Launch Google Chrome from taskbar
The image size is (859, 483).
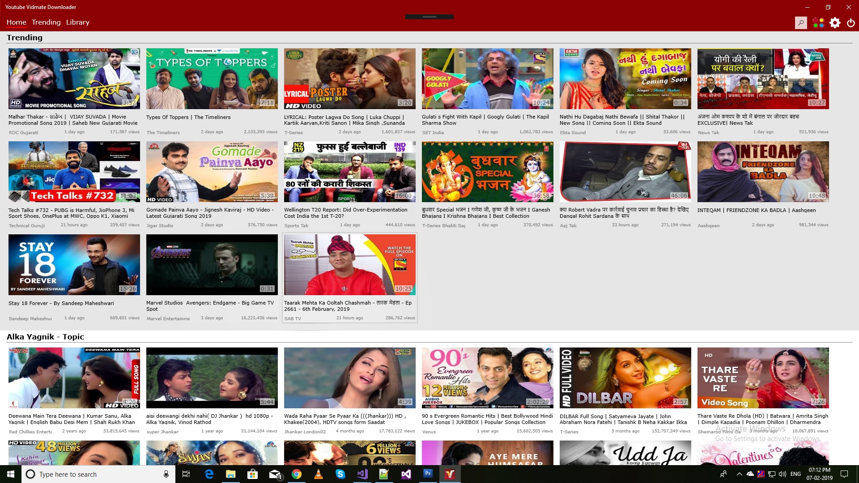296,474
